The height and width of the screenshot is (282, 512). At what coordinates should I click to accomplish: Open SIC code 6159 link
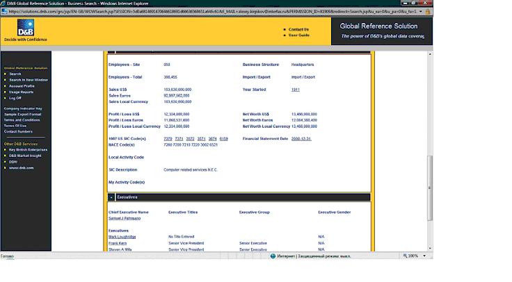tap(224, 139)
